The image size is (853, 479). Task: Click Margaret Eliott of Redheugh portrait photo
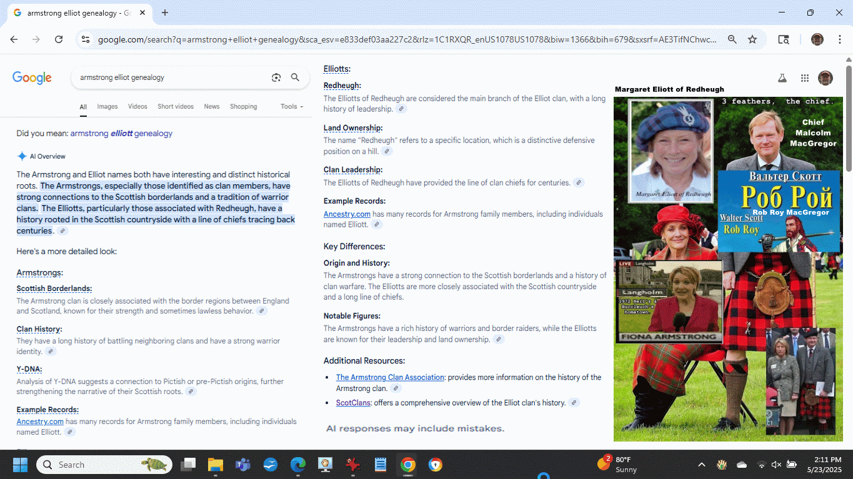pos(672,151)
